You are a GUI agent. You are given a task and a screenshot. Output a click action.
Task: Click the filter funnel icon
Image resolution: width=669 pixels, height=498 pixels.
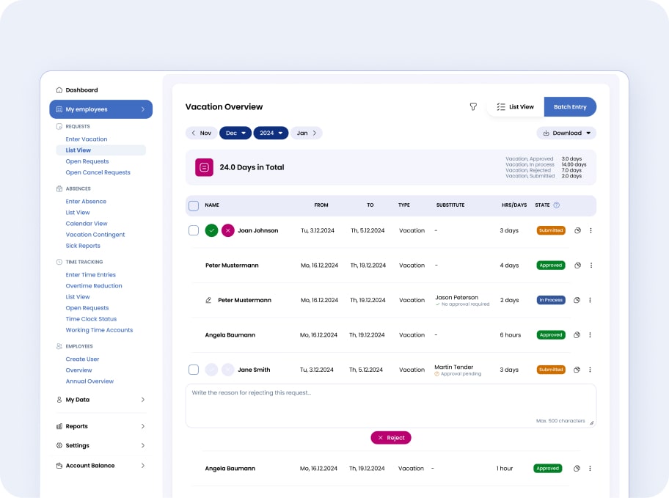pyautogui.click(x=473, y=107)
